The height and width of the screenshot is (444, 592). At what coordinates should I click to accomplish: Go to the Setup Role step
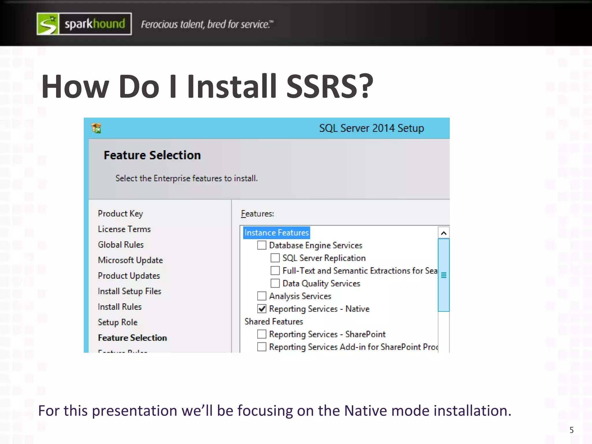[118, 322]
